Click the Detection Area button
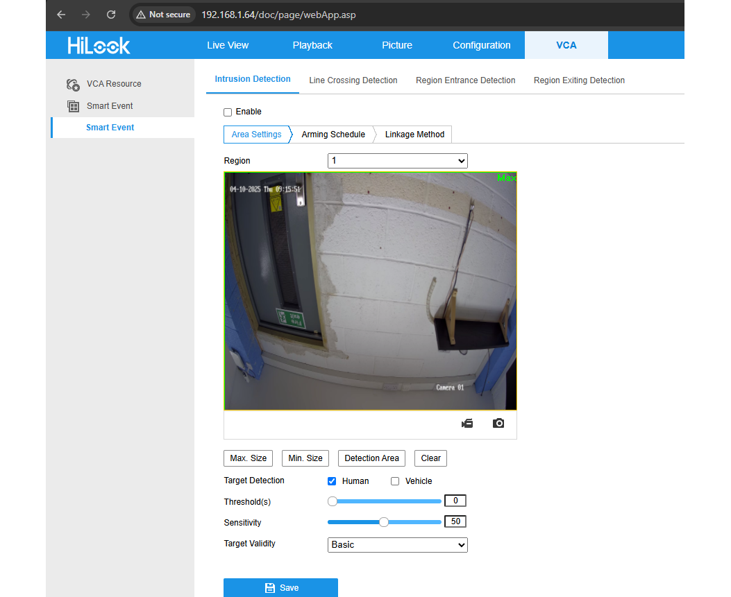Viewport: 731px width, 597px height. point(371,458)
